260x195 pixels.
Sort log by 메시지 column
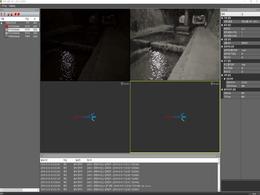pos(120,160)
